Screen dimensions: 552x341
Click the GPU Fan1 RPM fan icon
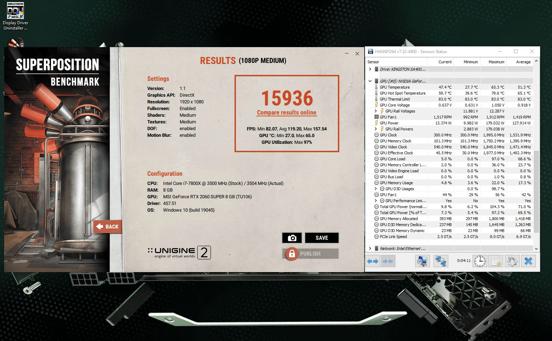[x=376, y=117]
